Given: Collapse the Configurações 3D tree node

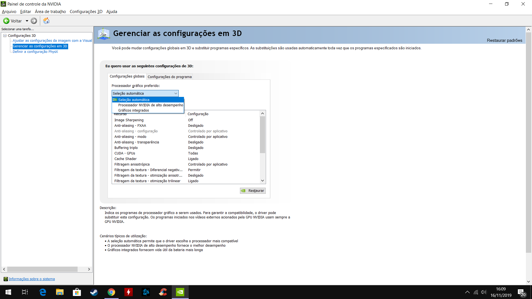Looking at the screenshot, I should point(5,35).
